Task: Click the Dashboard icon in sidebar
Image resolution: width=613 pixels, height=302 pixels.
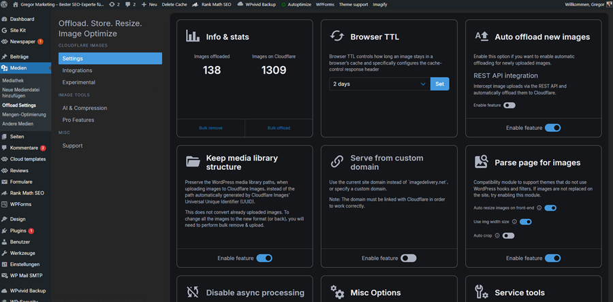Action: 4,19
